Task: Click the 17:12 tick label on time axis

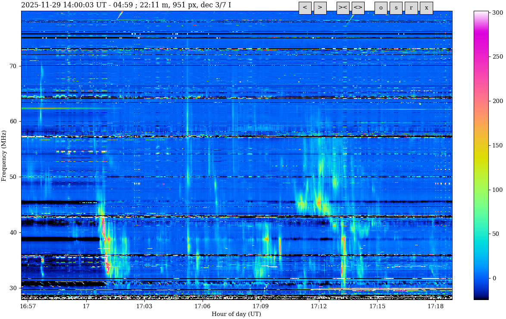Action: 319,306
